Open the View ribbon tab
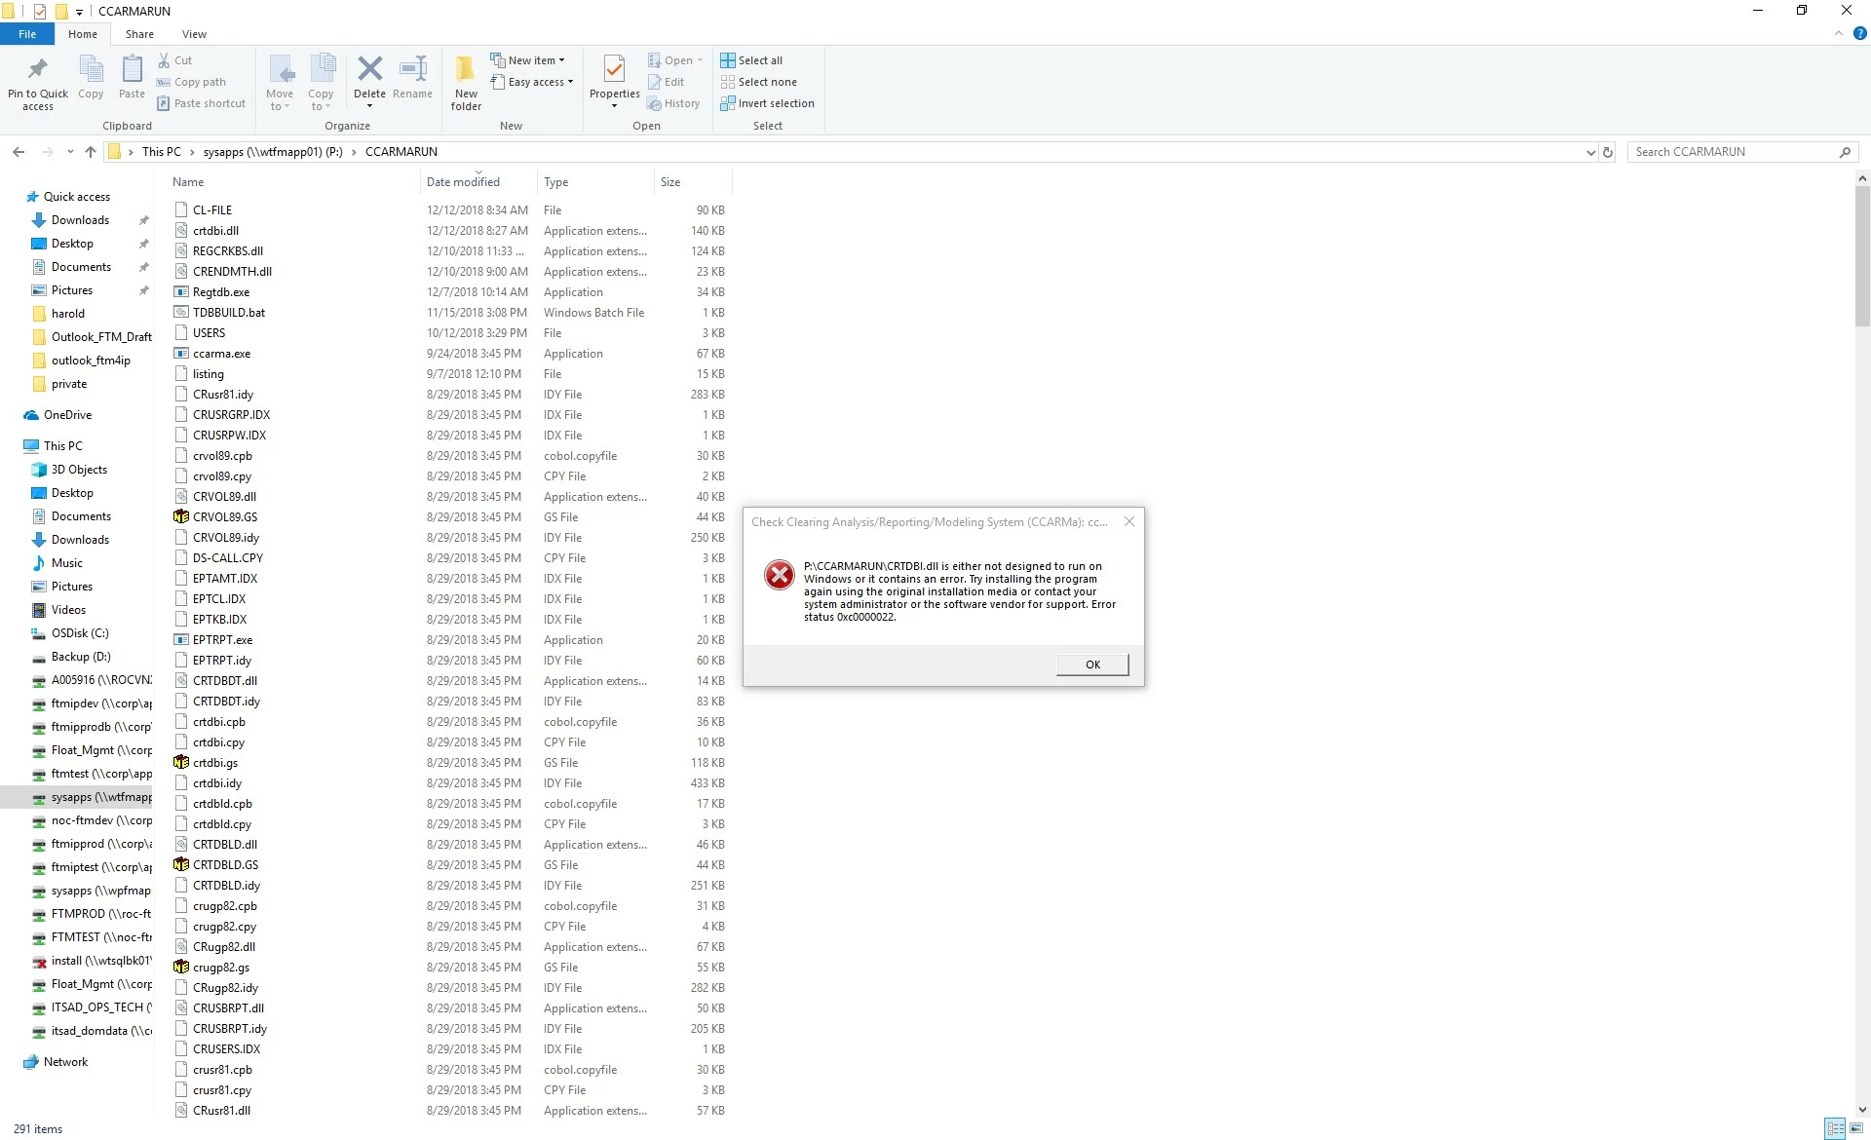 194,34
